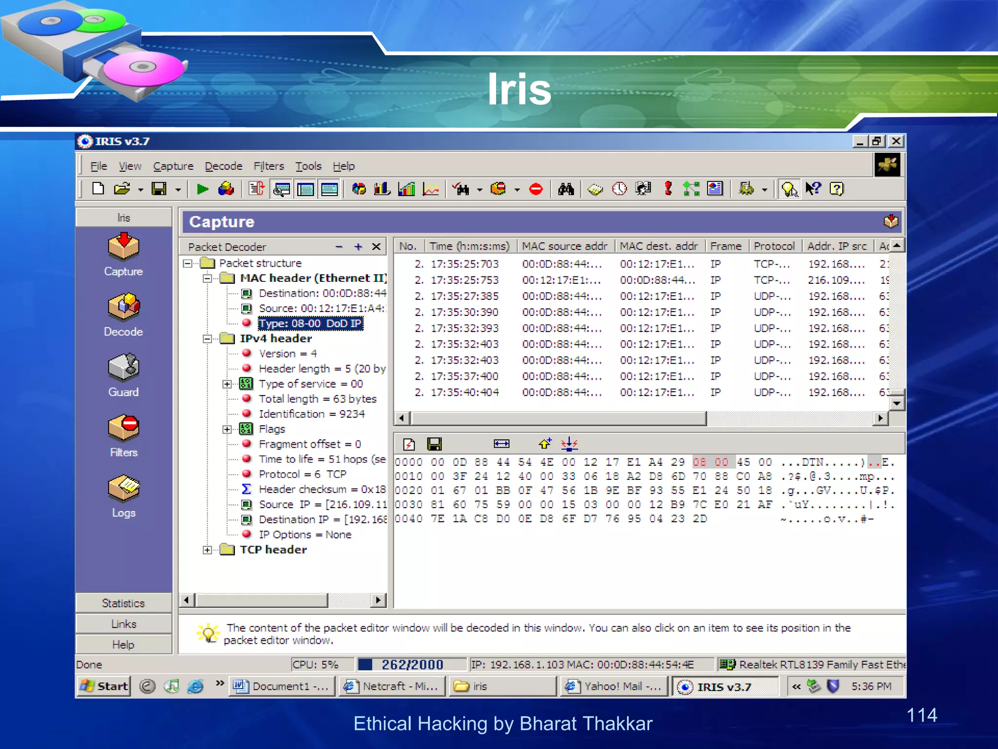Click the clock schedule toolbar icon
This screenshot has width=998, height=749.
click(619, 189)
